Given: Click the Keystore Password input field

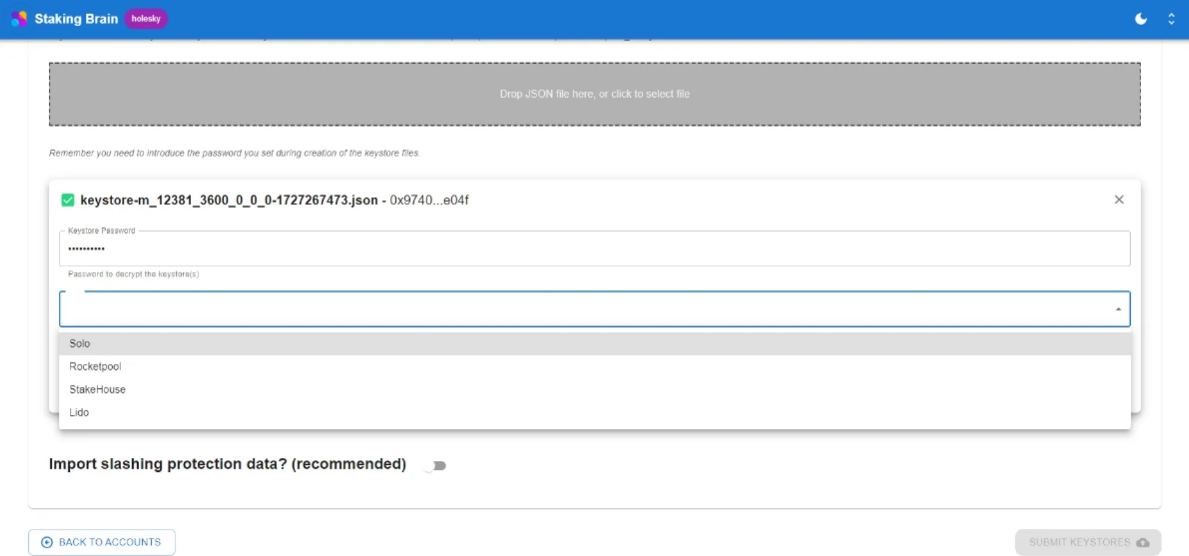Looking at the screenshot, I should click(x=594, y=249).
